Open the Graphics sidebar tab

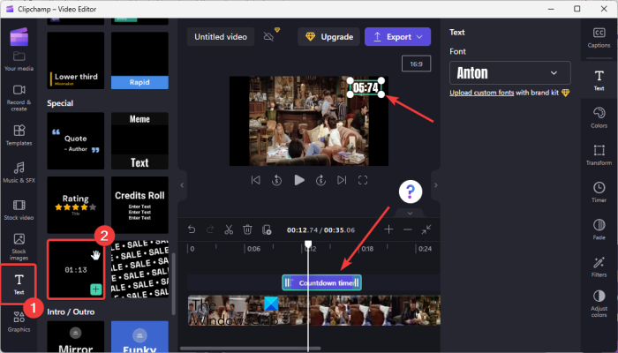[x=19, y=322]
